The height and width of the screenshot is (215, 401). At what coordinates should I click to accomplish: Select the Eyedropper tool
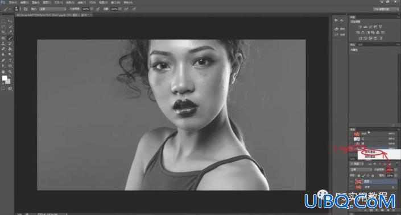pos(10,32)
